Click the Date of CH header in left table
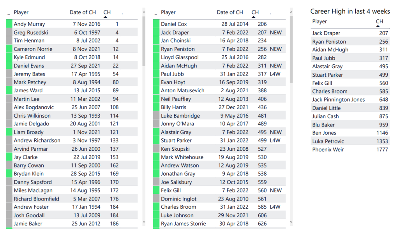Screen dimensions: 399x236 click(x=83, y=12)
